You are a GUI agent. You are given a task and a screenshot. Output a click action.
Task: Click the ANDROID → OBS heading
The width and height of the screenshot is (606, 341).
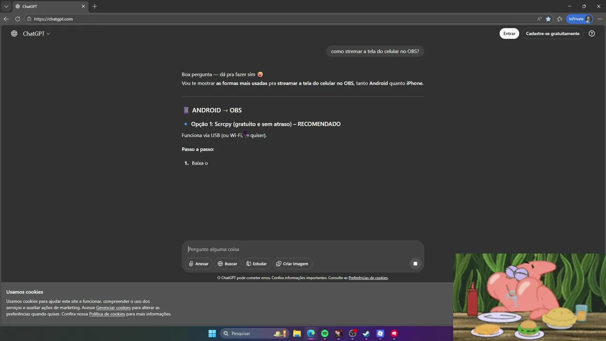click(217, 110)
